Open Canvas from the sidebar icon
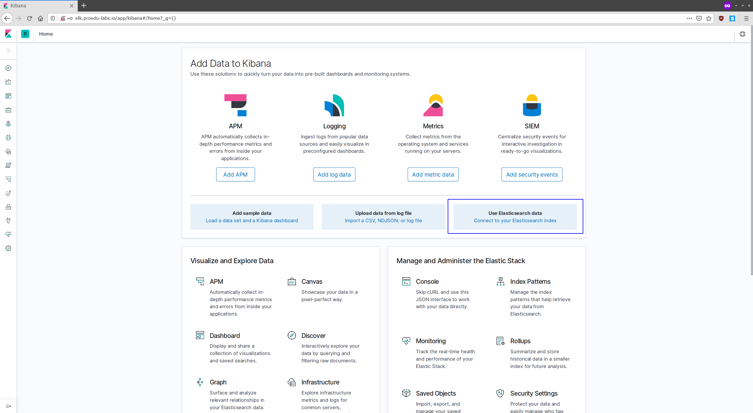 8,110
